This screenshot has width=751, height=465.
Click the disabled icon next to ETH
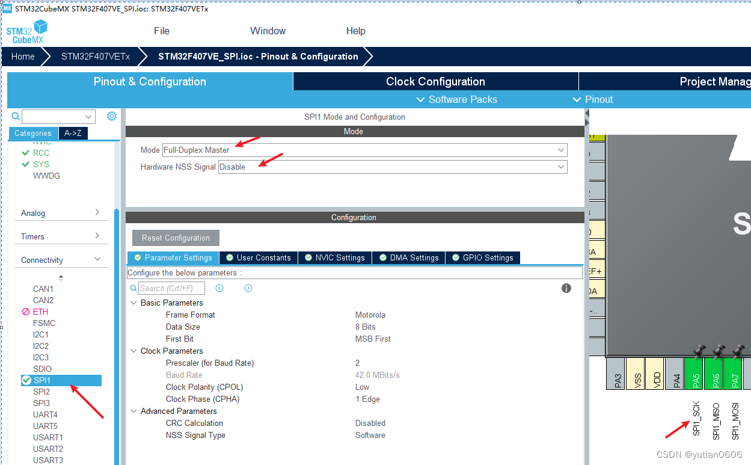pos(26,312)
